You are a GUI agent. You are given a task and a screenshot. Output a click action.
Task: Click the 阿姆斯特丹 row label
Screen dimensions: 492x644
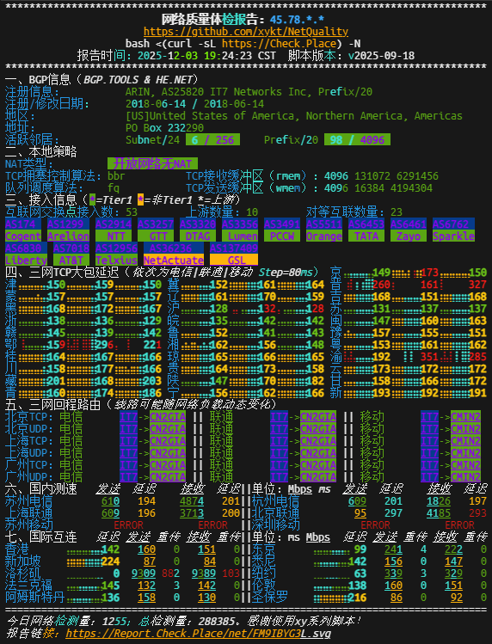[x=35, y=598]
